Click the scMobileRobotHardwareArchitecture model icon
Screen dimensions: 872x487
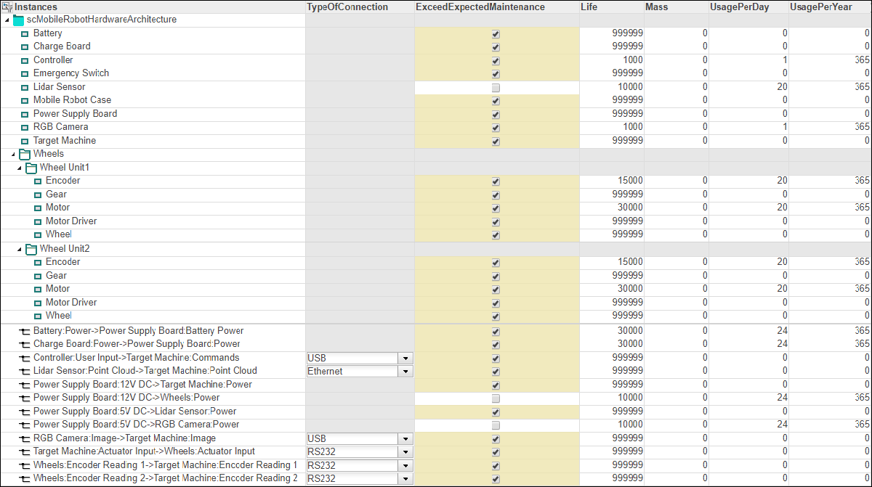18,20
